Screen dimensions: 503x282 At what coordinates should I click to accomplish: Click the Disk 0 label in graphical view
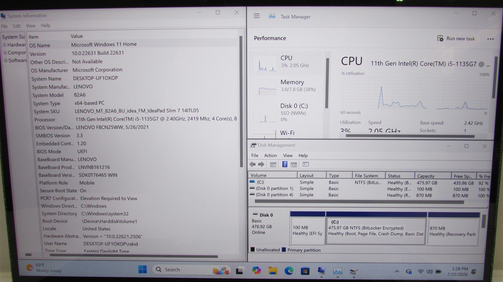[x=266, y=215]
